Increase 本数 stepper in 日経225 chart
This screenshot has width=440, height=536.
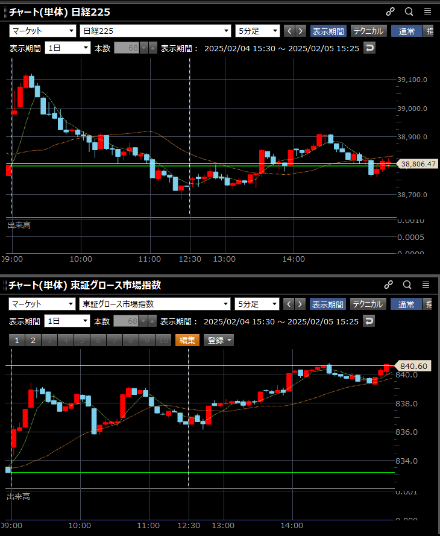[x=152, y=48]
